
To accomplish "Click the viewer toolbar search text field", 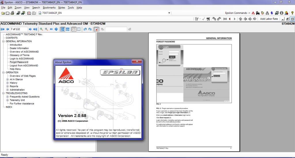I will tap(116, 29).
